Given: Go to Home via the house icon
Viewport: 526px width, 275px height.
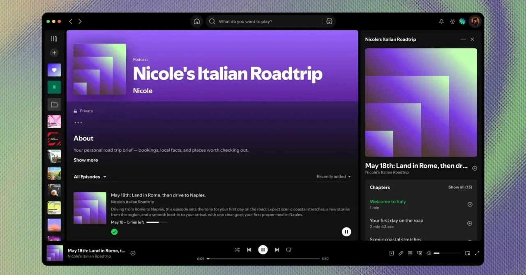Looking at the screenshot, I should 197,21.
